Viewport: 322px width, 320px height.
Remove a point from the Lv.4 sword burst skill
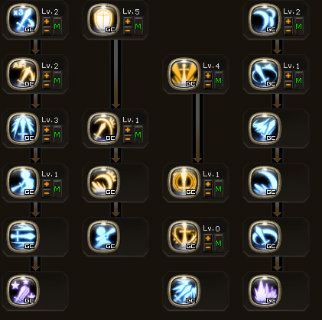(208, 85)
